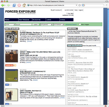Click the window toolbar toggle pill button

click(x=107, y=1)
